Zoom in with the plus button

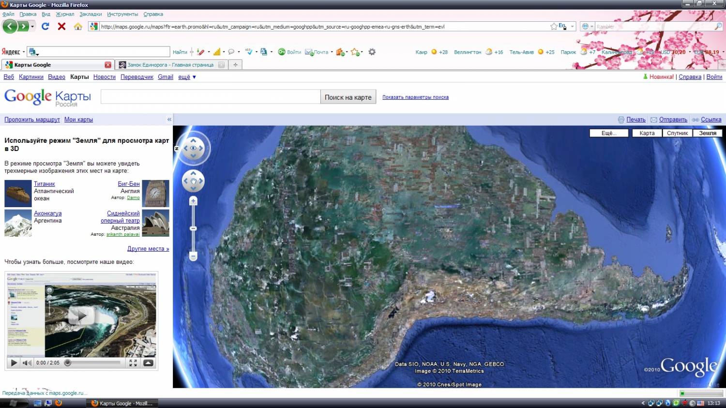click(193, 201)
